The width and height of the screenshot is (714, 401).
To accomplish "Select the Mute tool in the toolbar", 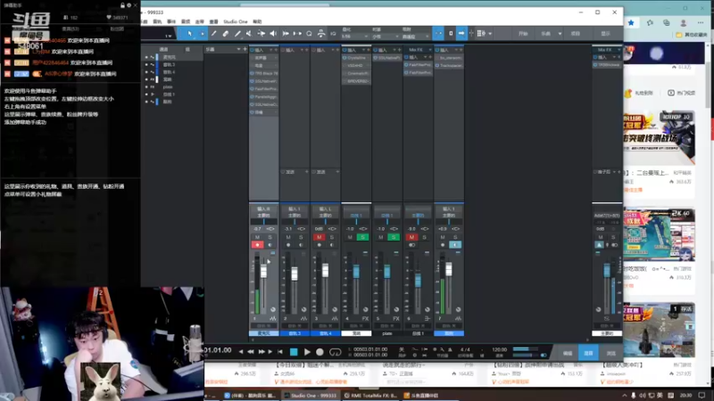I will (249, 34).
